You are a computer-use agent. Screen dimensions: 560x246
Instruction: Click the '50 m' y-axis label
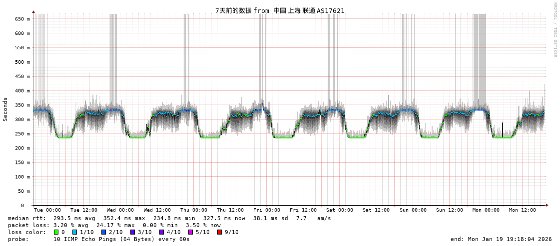click(x=24, y=191)
